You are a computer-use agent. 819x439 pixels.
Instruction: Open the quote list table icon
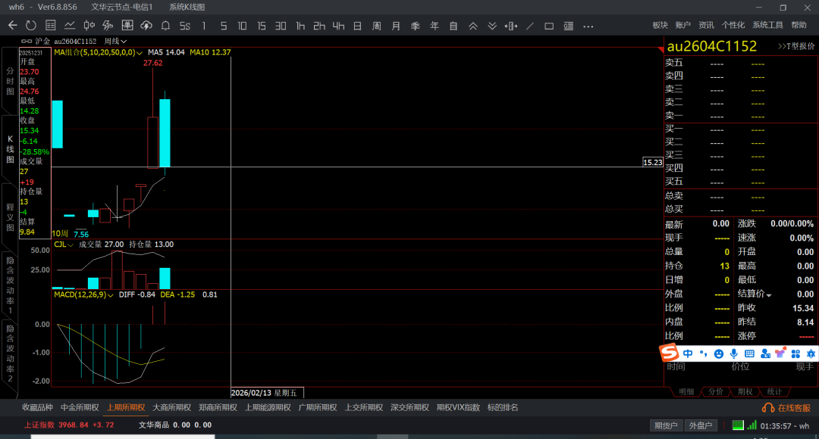(51, 26)
